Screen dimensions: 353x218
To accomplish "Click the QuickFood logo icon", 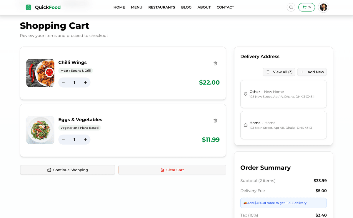I will pos(29,7).
